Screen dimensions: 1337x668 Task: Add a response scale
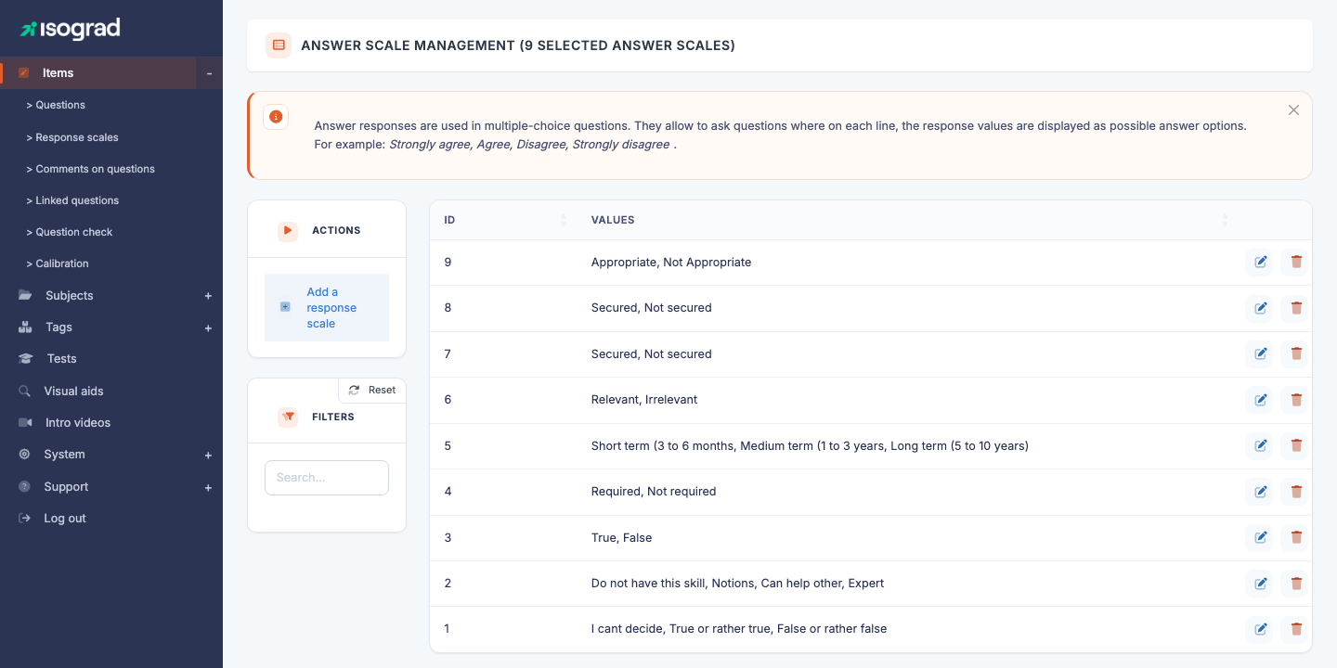[327, 307]
